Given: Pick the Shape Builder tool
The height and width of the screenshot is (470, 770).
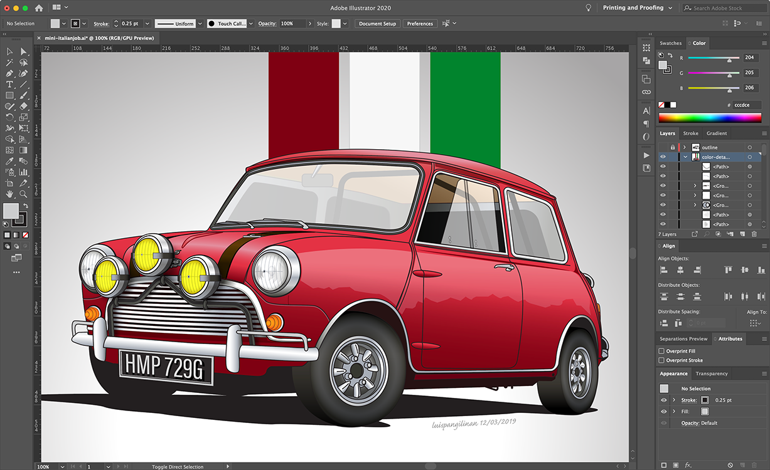Looking at the screenshot, I should [9, 139].
